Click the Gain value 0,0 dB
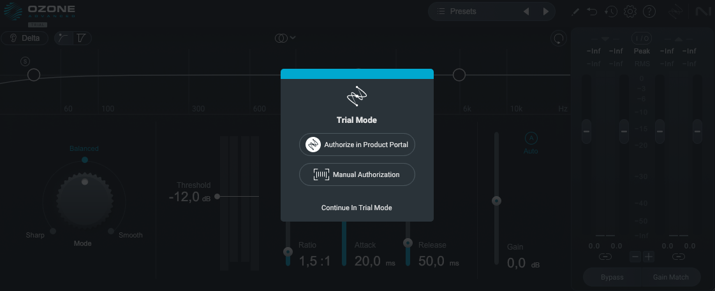Viewport: 715px width, 291px height. (x=524, y=264)
